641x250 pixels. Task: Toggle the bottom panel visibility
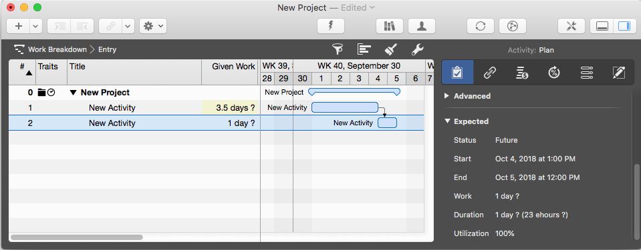pos(602,26)
